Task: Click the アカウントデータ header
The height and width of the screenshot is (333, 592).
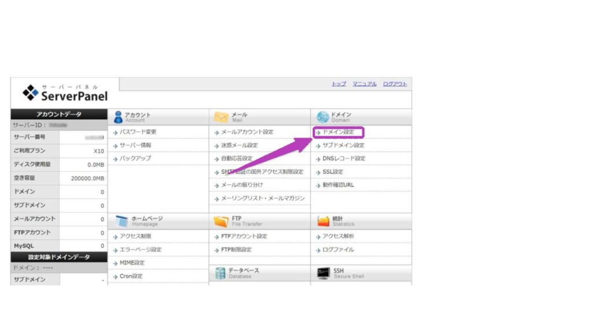Action: tap(59, 114)
